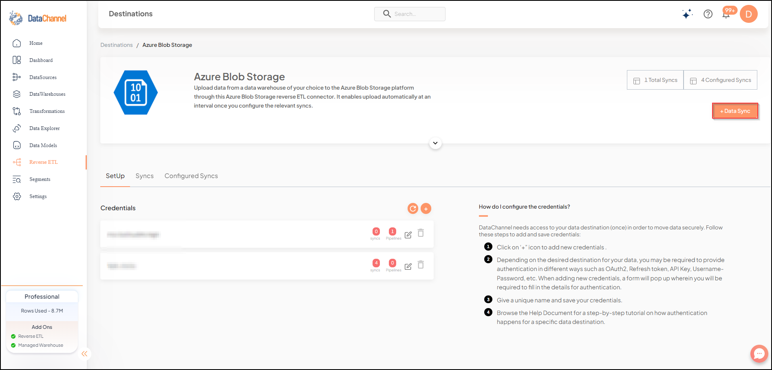Screen dimensions: 772x370
Task: Delete the first credential row
Action: tap(421, 233)
